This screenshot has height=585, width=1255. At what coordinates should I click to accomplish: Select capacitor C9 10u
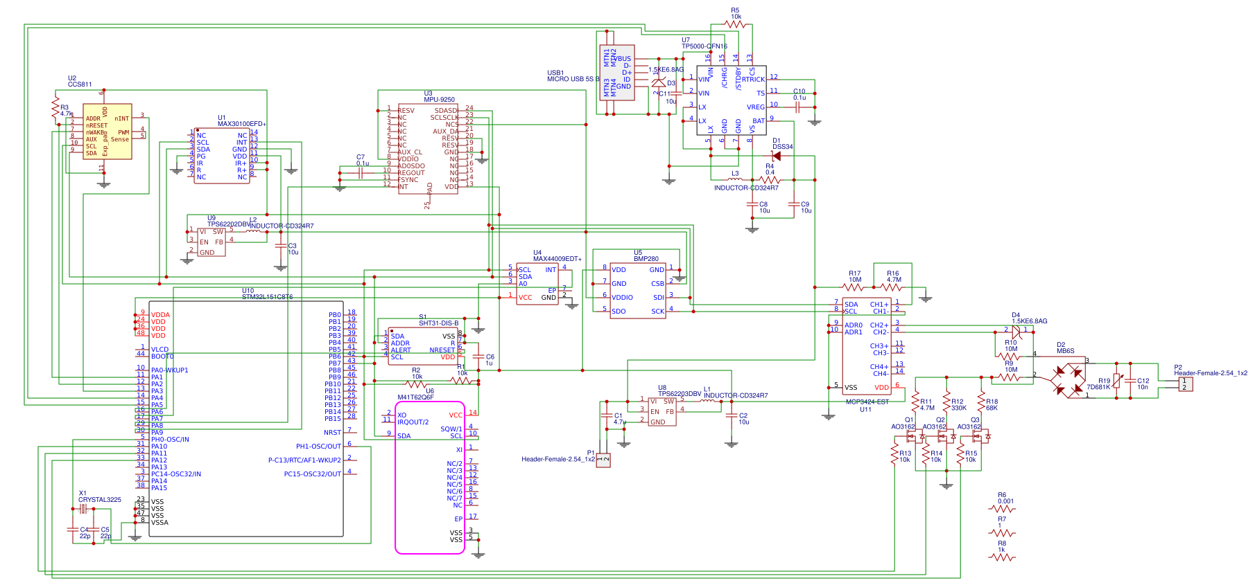pos(794,204)
